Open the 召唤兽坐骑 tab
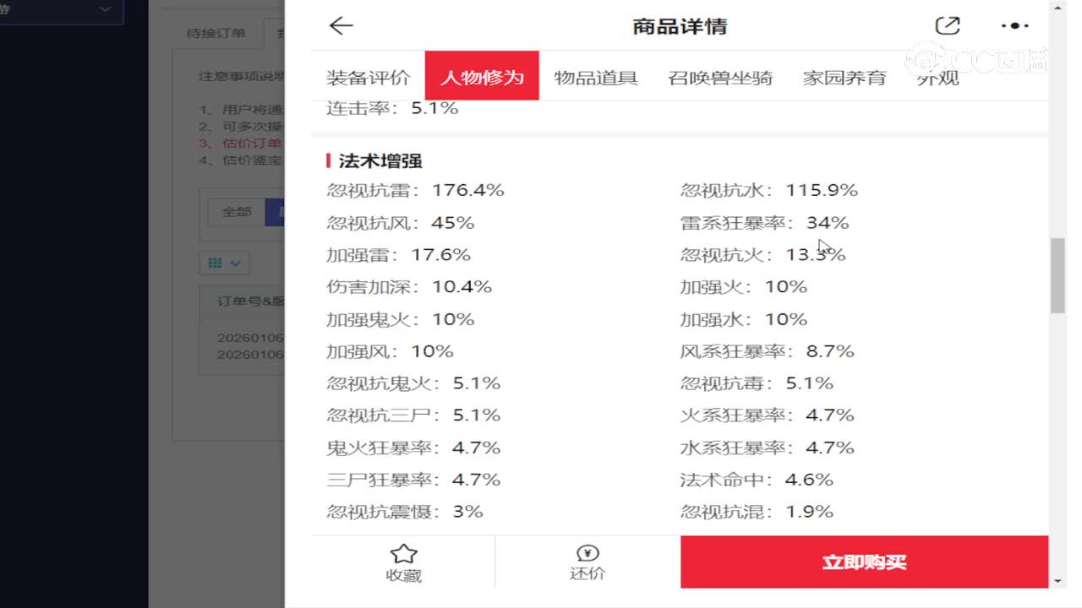This screenshot has width=1082, height=608. [719, 75]
